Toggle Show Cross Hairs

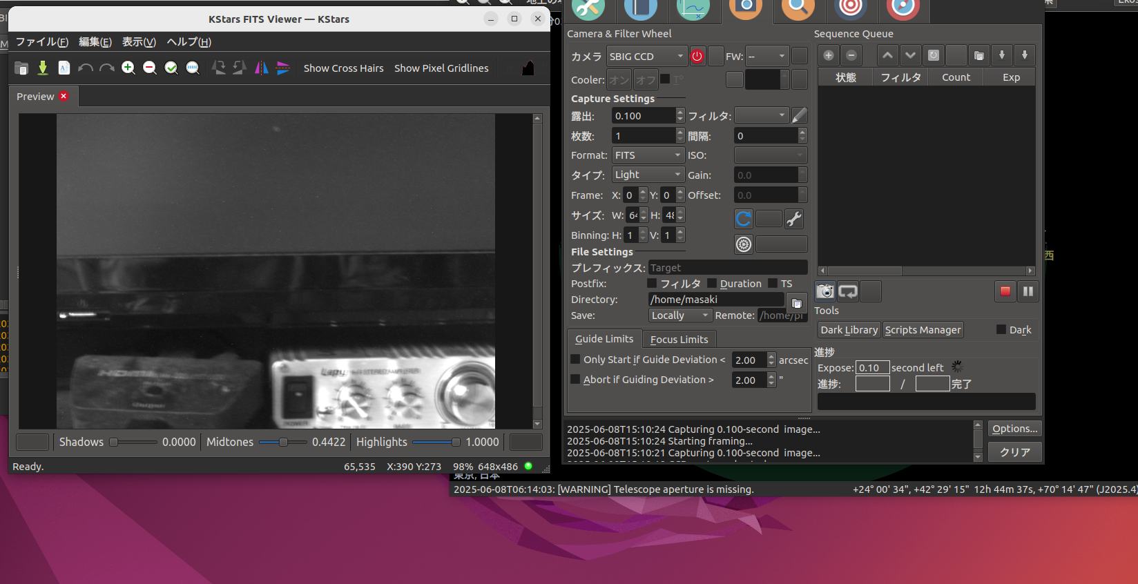click(x=343, y=68)
